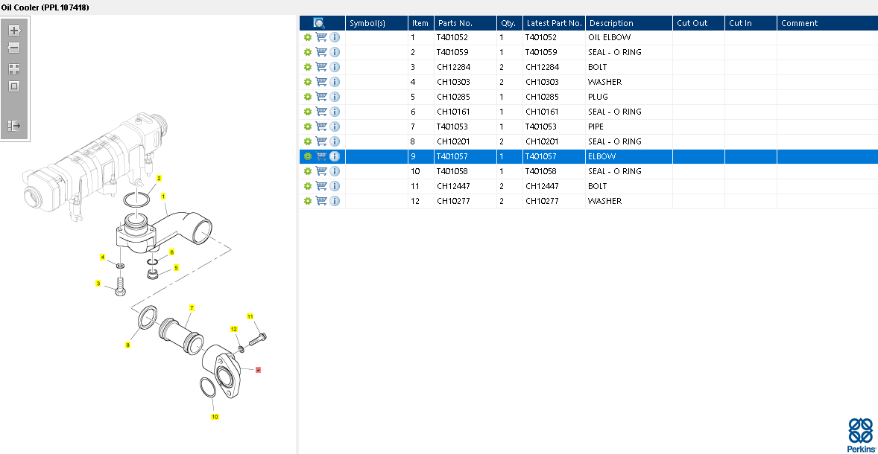Open info for T401058 seal O ring
This screenshot has width=878, height=454.
335,171
